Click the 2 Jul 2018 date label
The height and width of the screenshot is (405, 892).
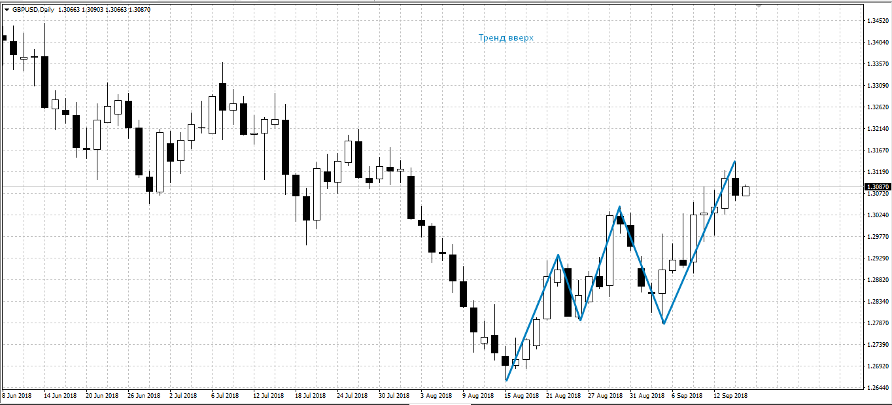(183, 396)
